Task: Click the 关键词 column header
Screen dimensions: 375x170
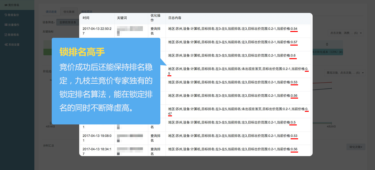Action: pos(122,18)
